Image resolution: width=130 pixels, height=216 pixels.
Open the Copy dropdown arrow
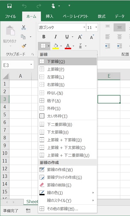pos(31,37)
